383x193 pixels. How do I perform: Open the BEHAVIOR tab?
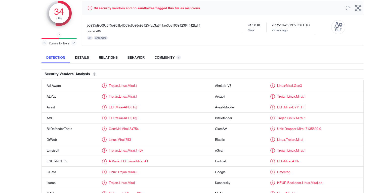tap(136, 57)
